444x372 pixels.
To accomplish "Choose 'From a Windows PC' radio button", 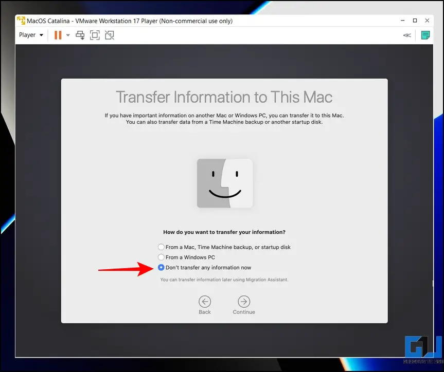I will coord(162,257).
